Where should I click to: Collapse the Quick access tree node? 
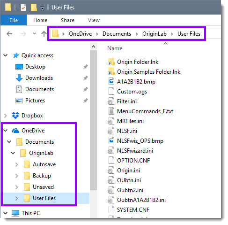(x=6, y=55)
